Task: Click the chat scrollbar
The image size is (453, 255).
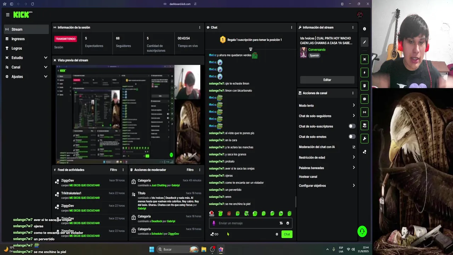Action: point(296,202)
